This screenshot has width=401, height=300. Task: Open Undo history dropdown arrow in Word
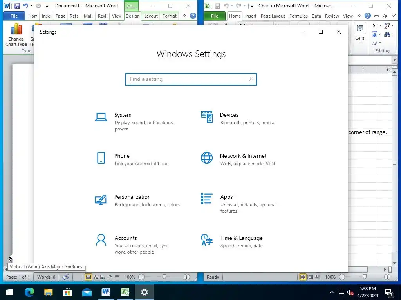point(31,5)
